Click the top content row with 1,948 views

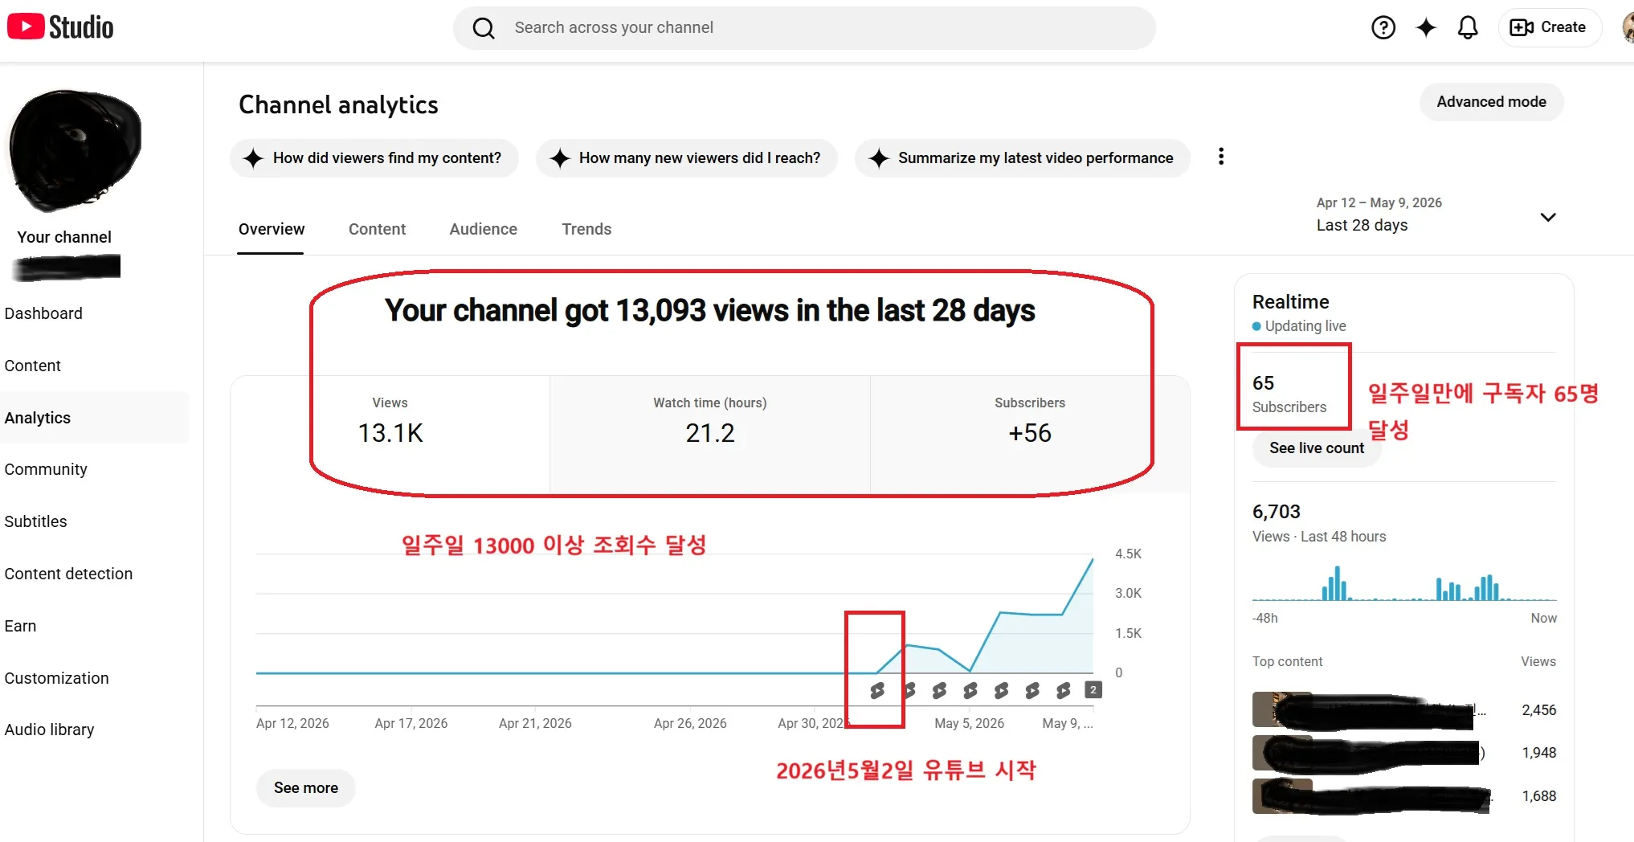coord(1404,753)
